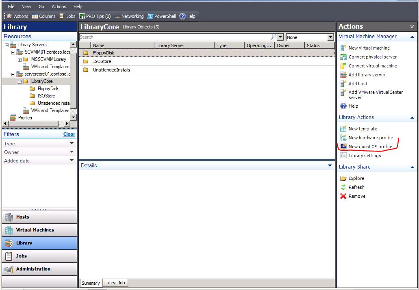This screenshot has width=419, height=290.
Task: Sort by Library Server column header
Action: (184, 45)
